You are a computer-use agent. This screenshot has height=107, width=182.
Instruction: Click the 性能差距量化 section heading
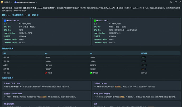(x=8, y=48)
